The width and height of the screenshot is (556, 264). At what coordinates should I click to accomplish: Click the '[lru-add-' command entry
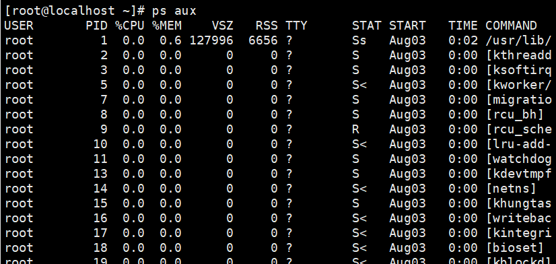(519, 144)
